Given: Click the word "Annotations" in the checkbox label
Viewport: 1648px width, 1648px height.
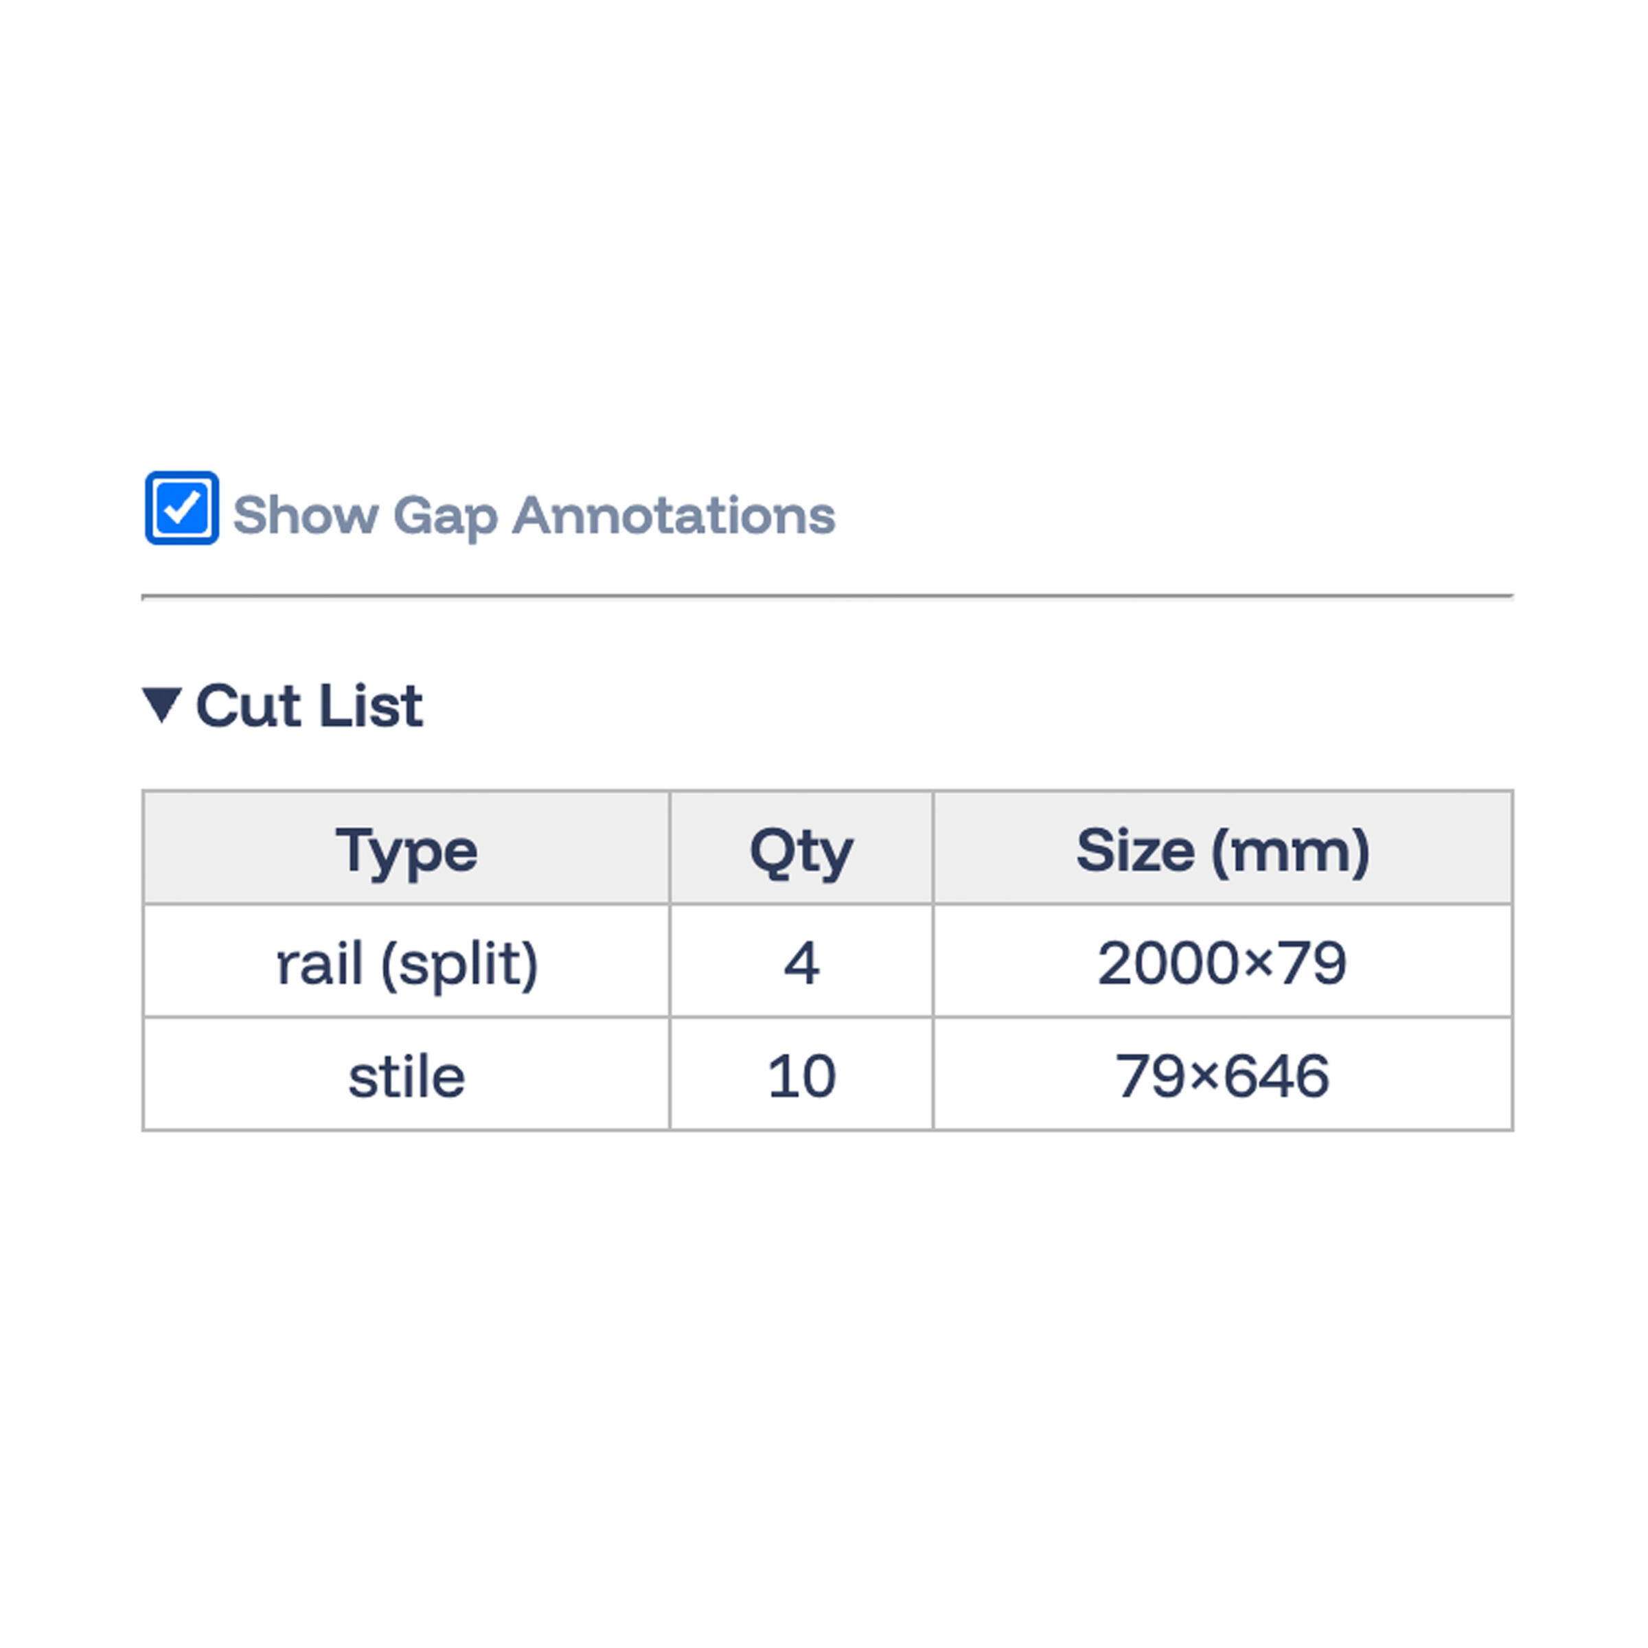Looking at the screenshot, I should [x=673, y=515].
